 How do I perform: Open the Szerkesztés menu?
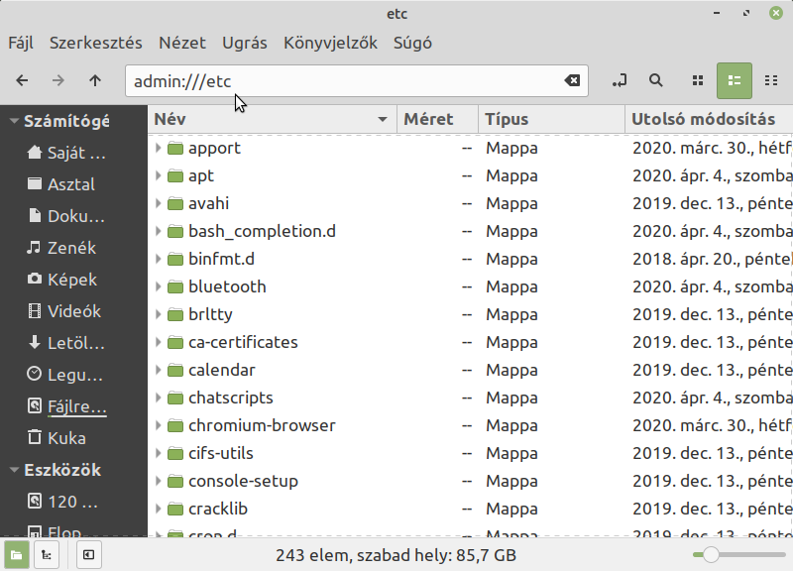(95, 43)
